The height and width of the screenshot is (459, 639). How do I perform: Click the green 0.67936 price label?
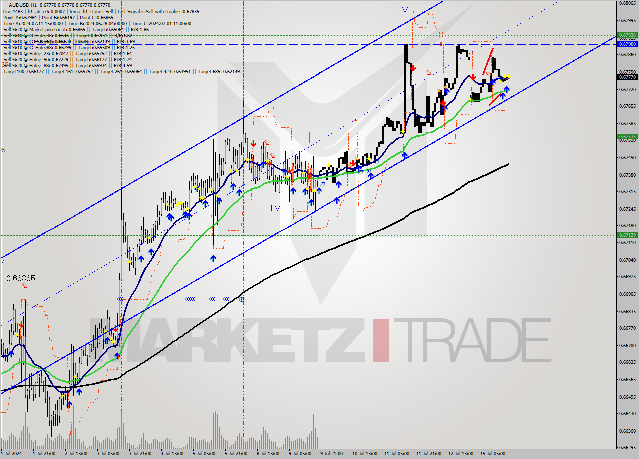(627, 35)
